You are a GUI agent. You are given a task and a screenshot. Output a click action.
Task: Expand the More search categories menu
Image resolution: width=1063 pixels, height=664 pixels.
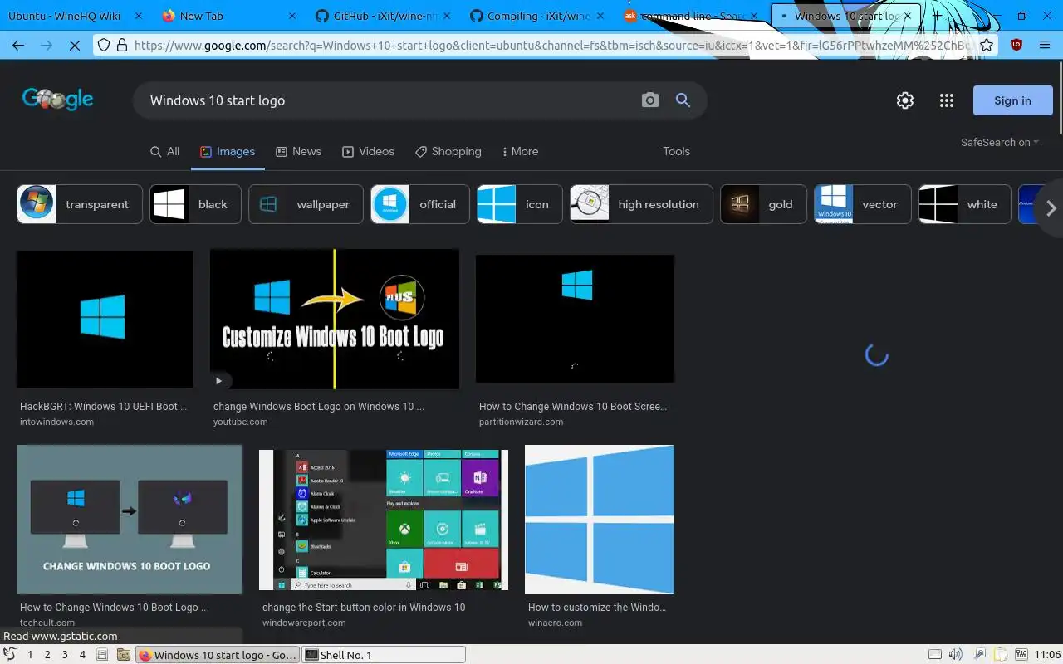(521, 151)
